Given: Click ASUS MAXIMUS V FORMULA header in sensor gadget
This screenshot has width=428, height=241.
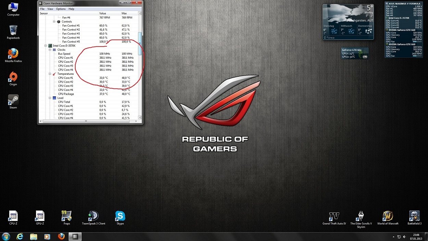Looking at the screenshot, I should pyautogui.click(x=404, y=4).
